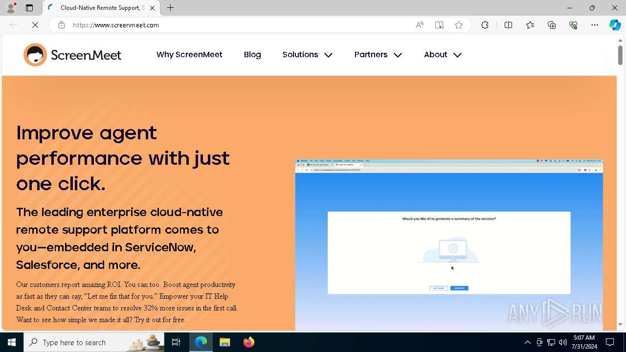Open Split screen view
The height and width of the screenshot is (352, 626).
tap(508, 25)
